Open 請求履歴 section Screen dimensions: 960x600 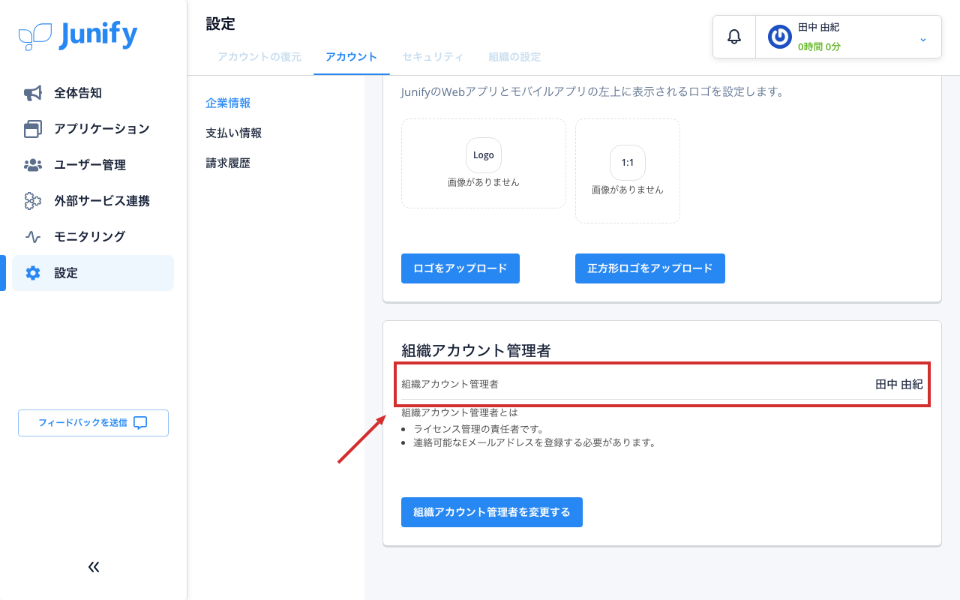pyautogui.click(x=228, y=163)
